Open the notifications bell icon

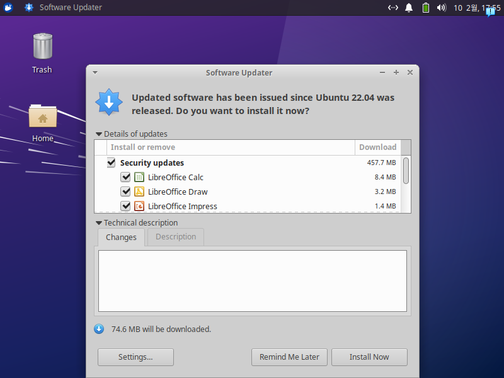tap(409, 8)
